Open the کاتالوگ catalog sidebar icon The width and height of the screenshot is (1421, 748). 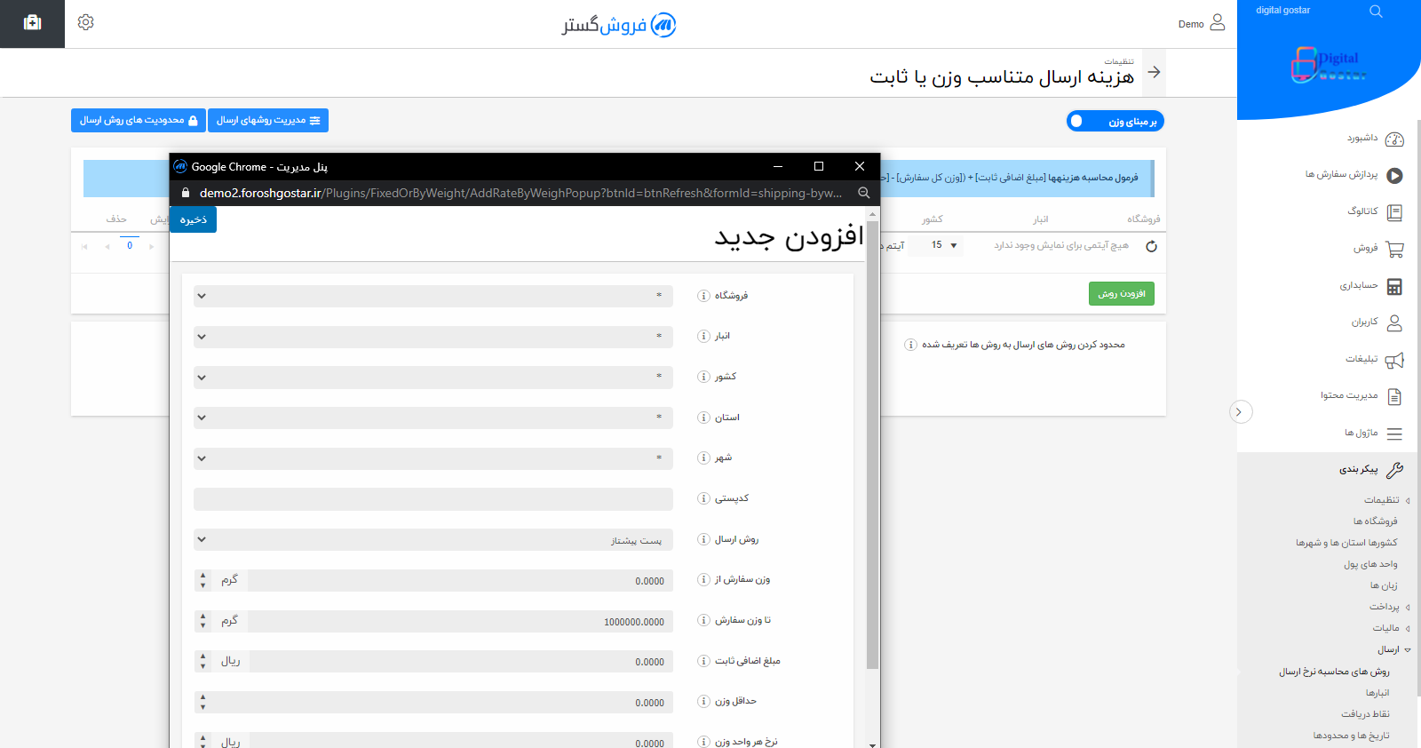point(1394,212)
